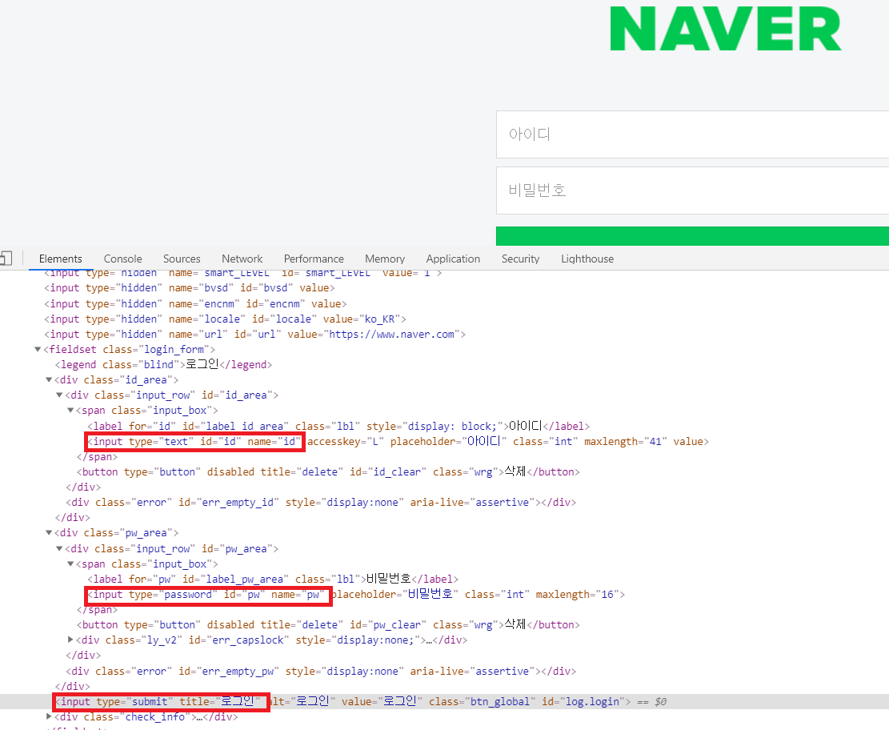Select hidden input named bvsd
The width and height of the screenshot is (889, 730).
coord(190,288)
